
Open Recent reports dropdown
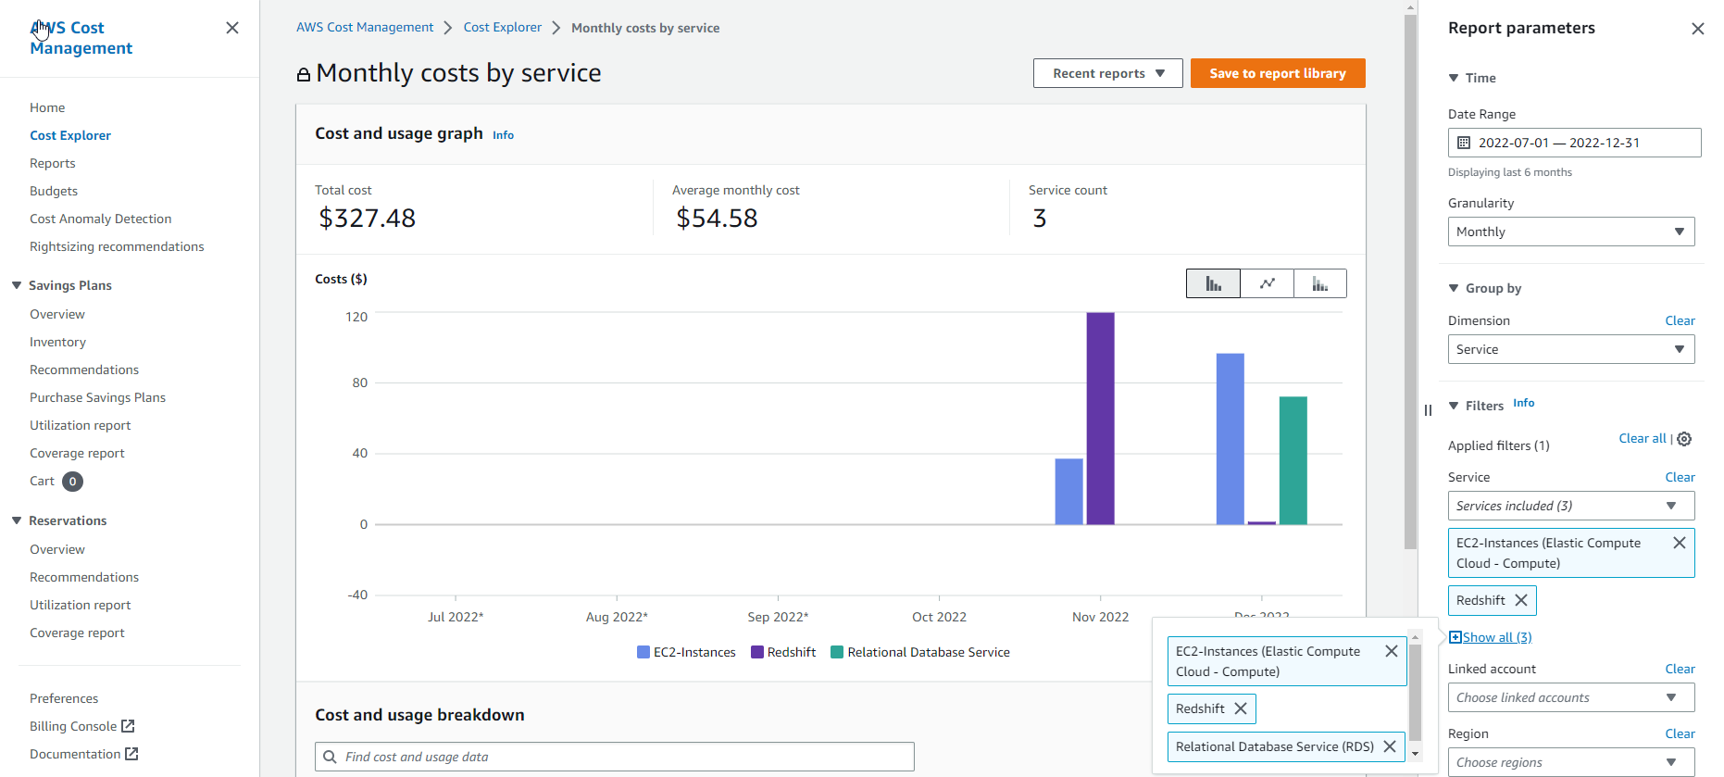click(1108, 73)
